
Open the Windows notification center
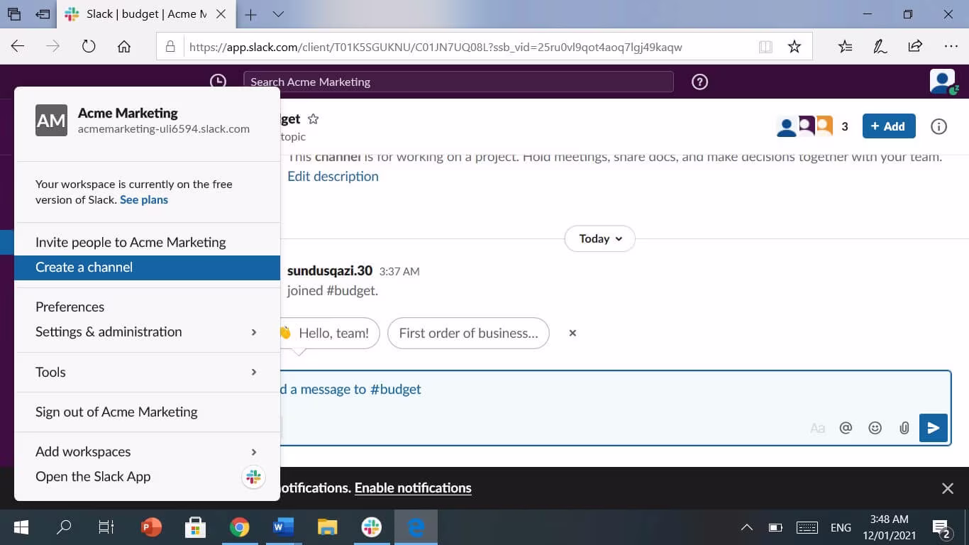point(942,529)
